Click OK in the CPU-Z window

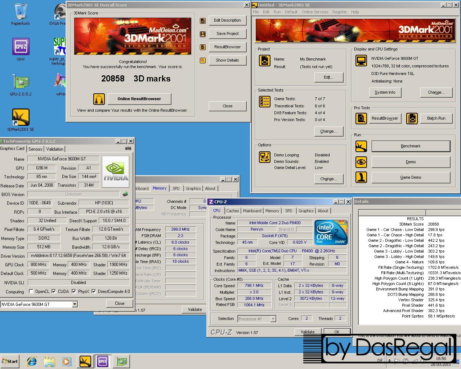coord(337,332)
